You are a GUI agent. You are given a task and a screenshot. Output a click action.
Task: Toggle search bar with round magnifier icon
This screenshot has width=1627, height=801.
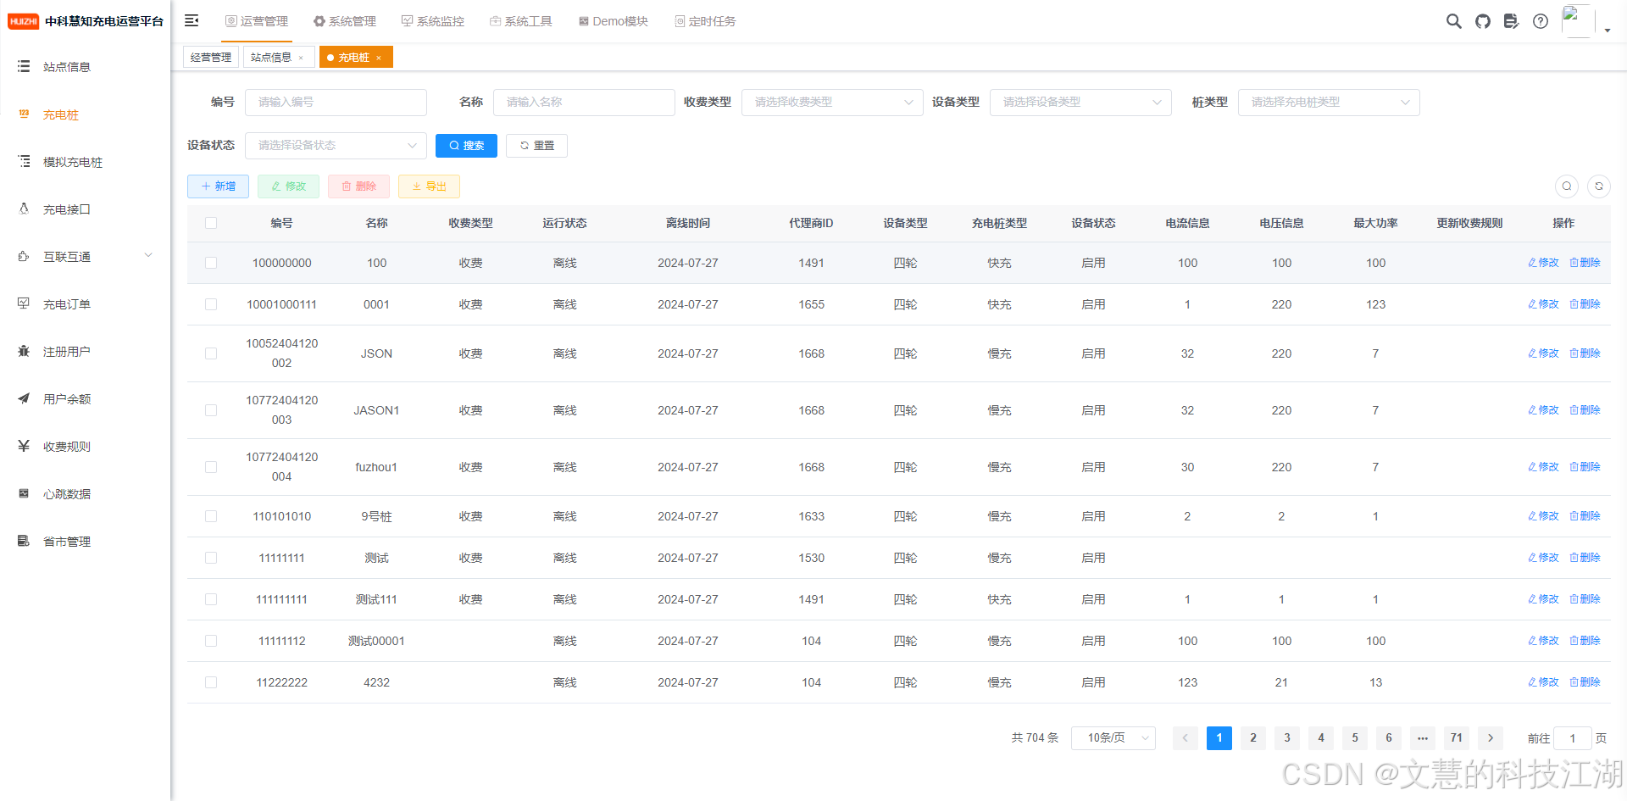tap(1566, 186)
